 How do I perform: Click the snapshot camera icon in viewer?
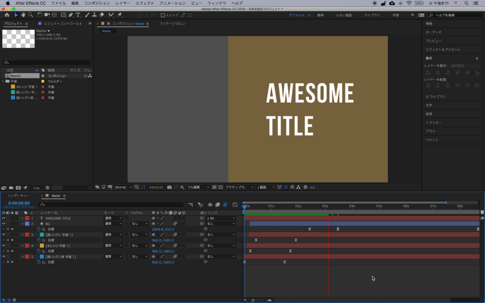pyautogui.click(x=169, y=187)
